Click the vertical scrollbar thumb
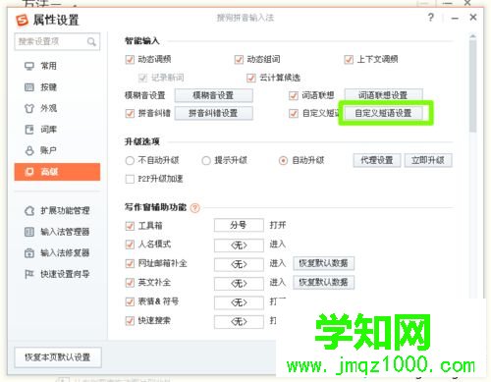491x382 pixels. pyautogui.click(x=472, y=86)
